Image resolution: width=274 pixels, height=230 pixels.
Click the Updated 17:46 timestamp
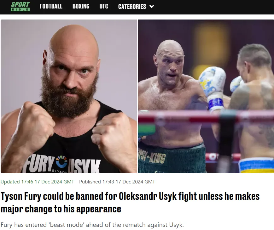pos(38,182)
